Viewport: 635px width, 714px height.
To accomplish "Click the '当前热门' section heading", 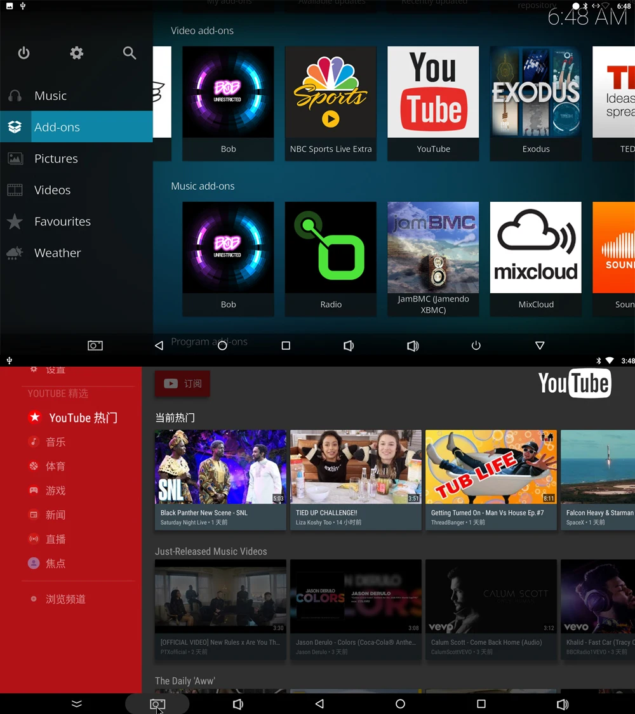I will [x=175, y=418].
